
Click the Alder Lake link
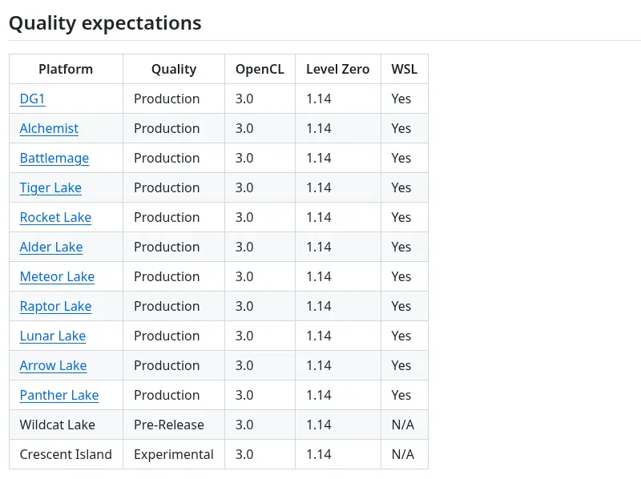(x=51, y=247)
